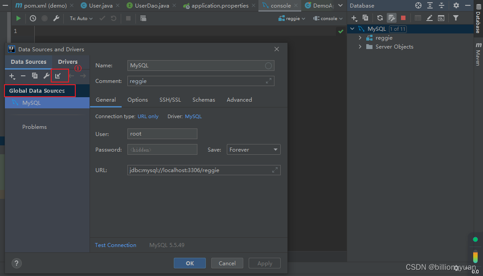
Task: Click the commit checkmark in console toolbar
Action: point(102,18)
